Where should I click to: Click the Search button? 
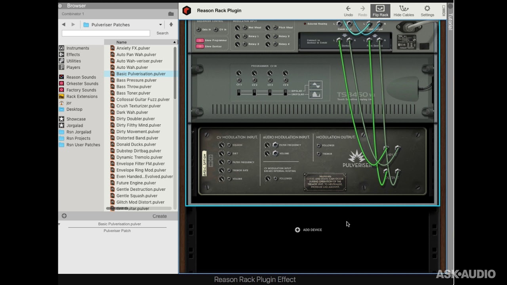162,33
